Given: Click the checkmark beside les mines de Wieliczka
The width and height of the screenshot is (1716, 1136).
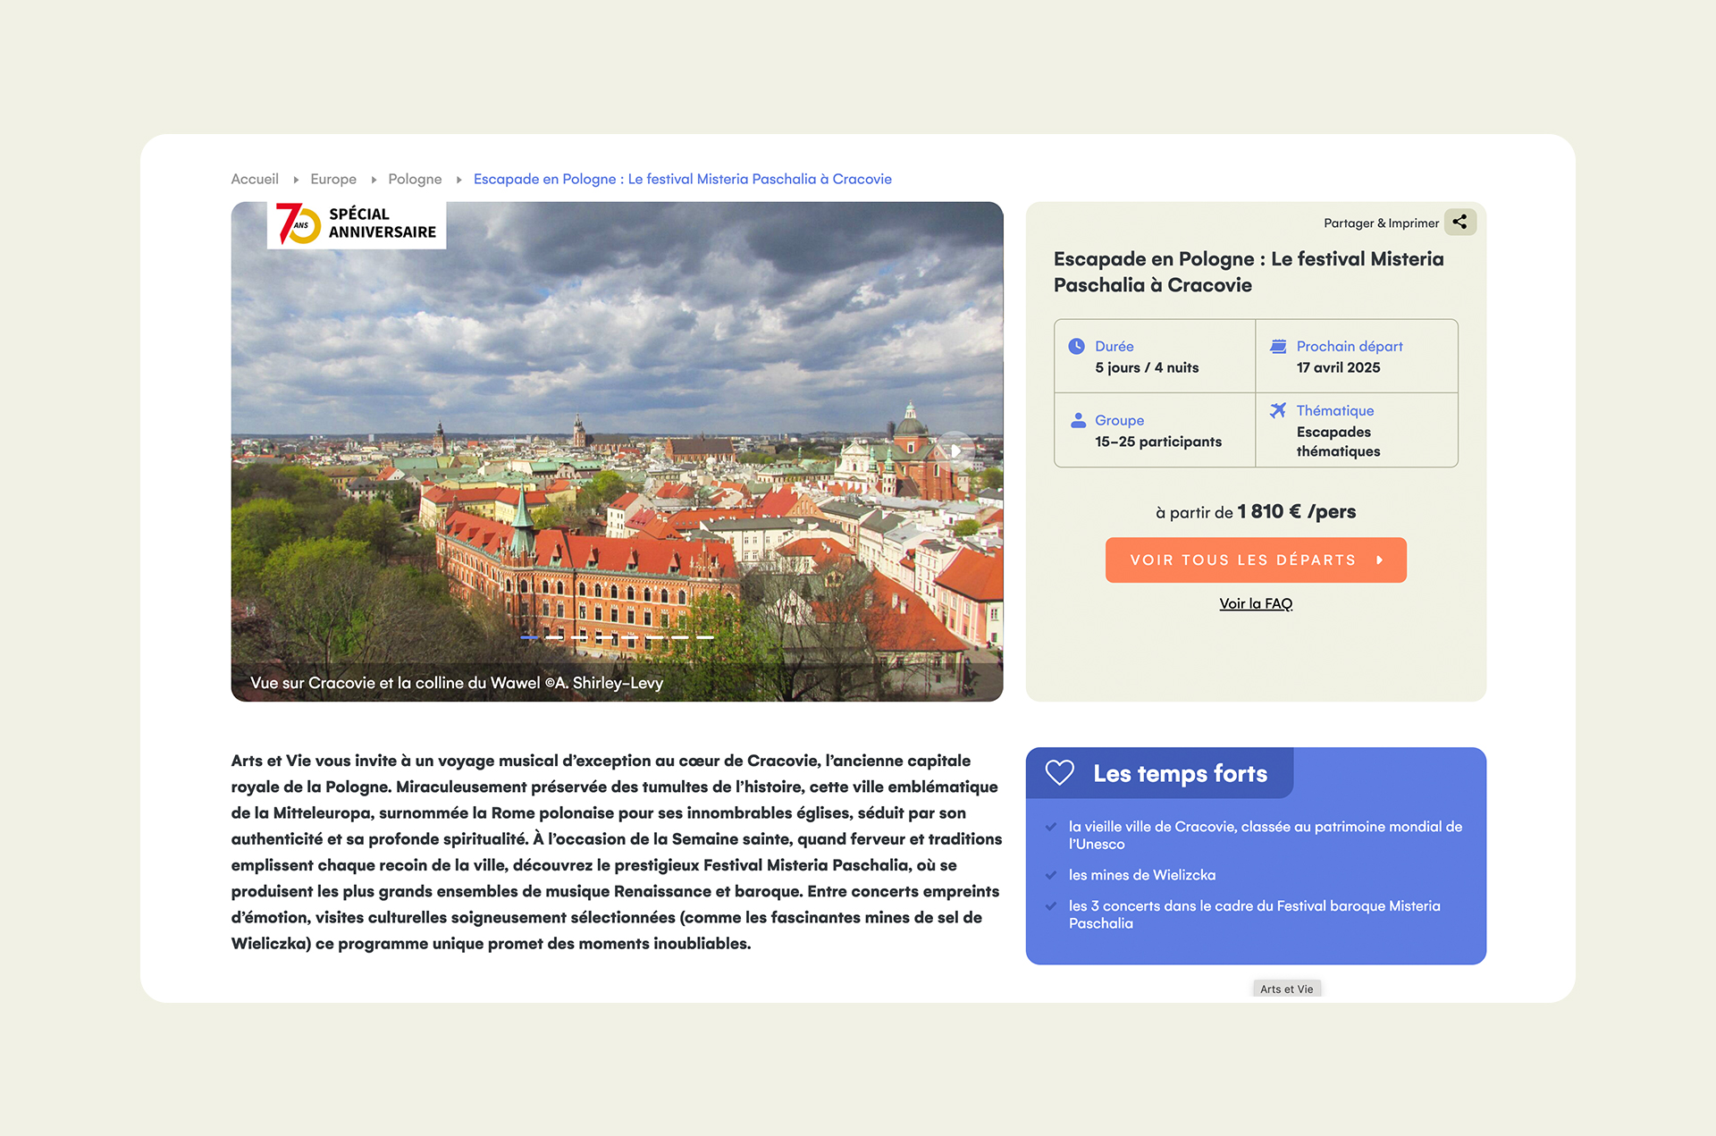Looking at the screenshot, I should pyautogui.click(x=1051, y=875).
